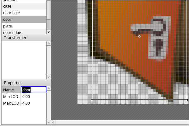189x126 pixels.
Task: Click the highlighted 'door' list item
Action: point(24,20)
